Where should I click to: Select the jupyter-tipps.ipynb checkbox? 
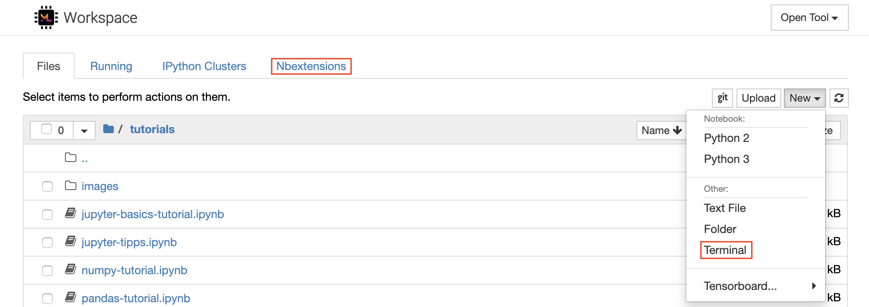47,243
